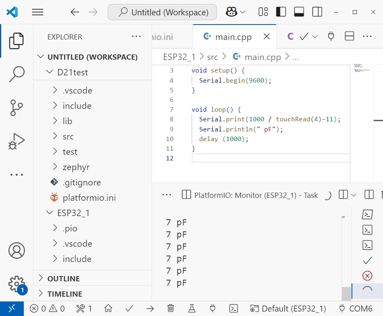383x316 pixels.
Task: Open Source Control view
Action: pos(17,108)
